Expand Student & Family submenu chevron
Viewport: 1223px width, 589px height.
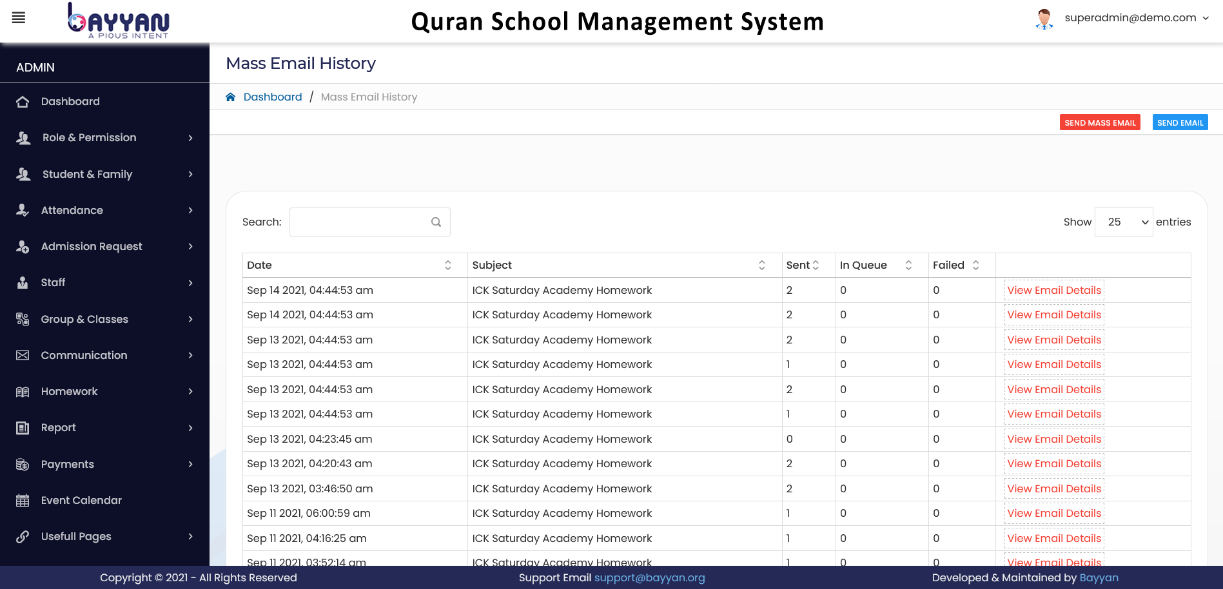(x=190, y=174)
